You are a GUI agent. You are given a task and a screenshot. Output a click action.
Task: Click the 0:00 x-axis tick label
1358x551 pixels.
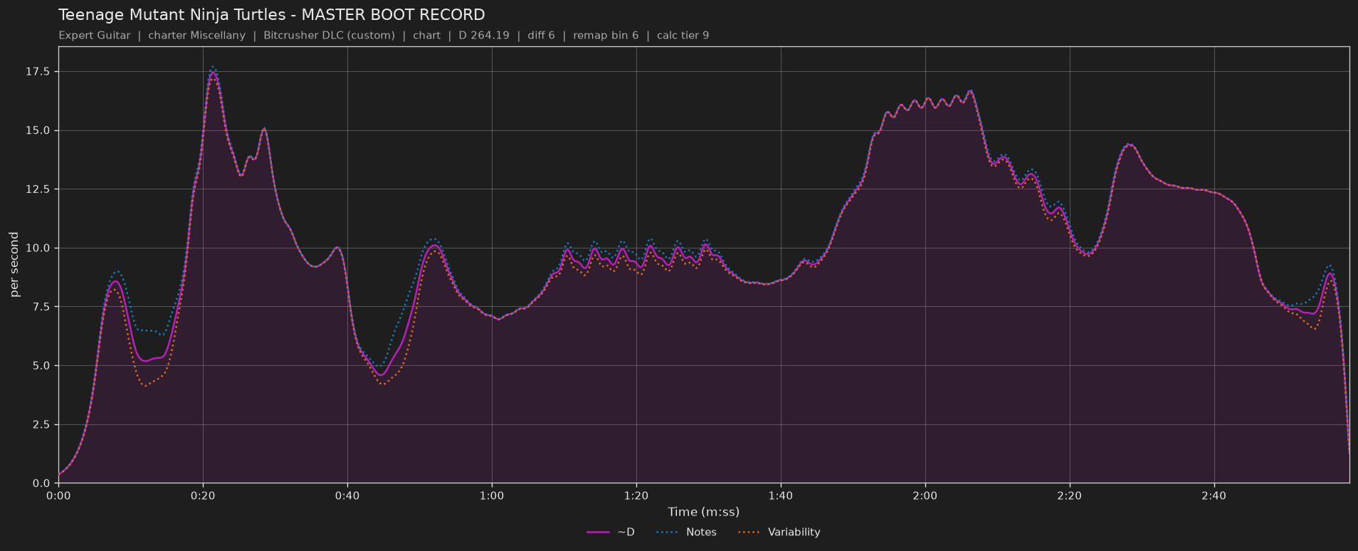pyautogui.click(x=58, y=495)
